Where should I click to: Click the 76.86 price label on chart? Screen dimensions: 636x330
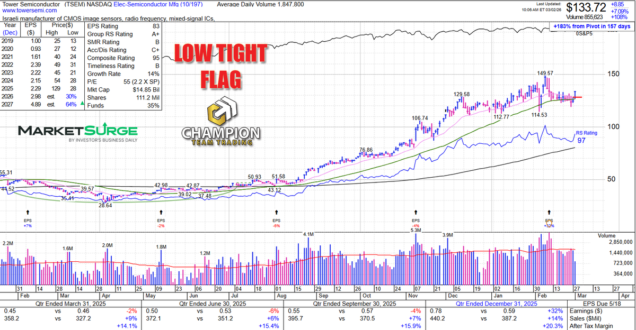(x=366, y=150)
